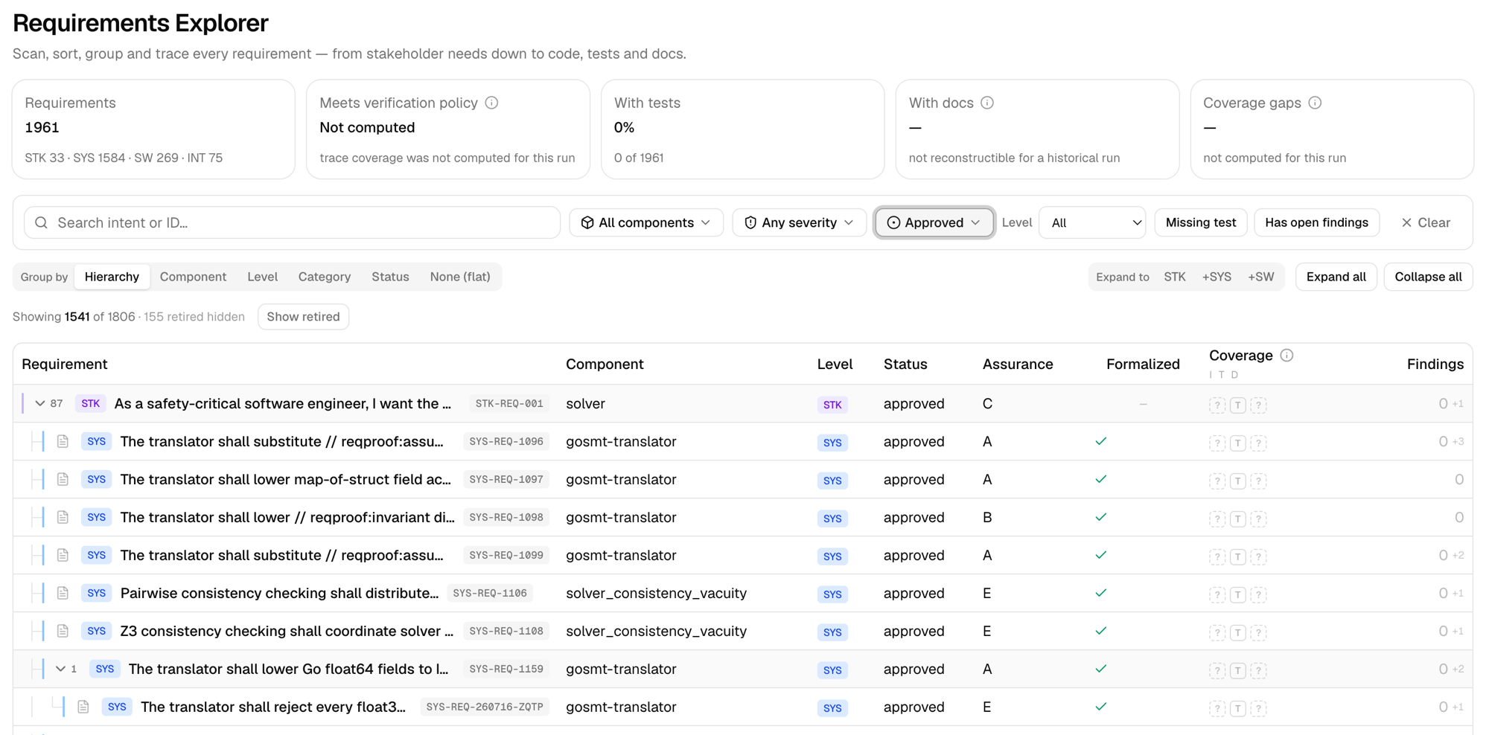This screenshot has height=735, width=1489.
Task: Click the cube icon in All components
Action: (x=587, y=222)
